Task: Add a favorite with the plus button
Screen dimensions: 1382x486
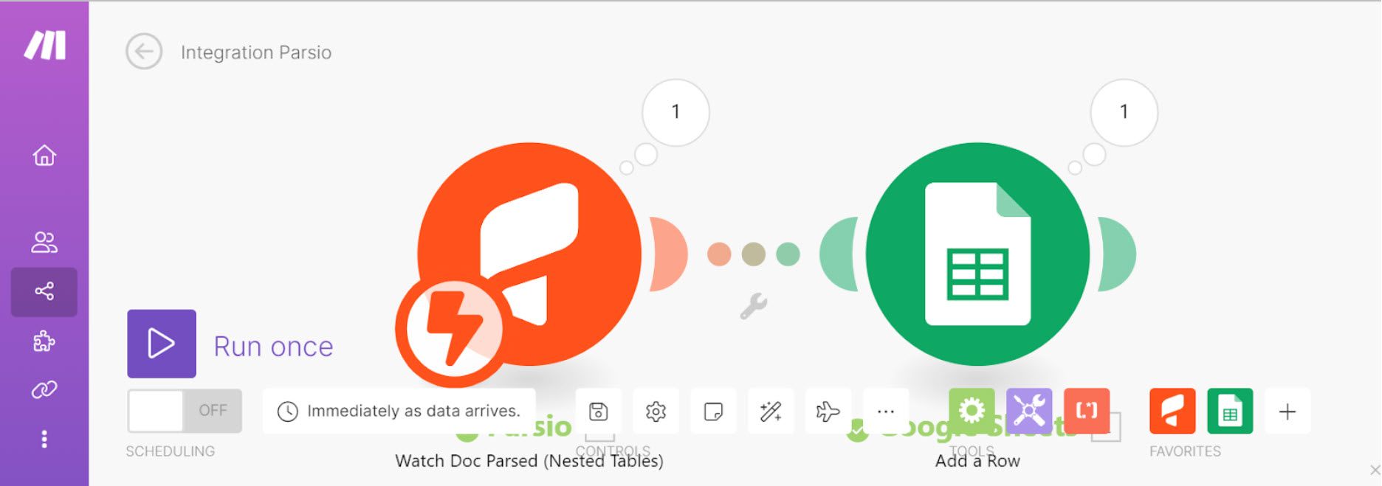Action: point(1288,411)
